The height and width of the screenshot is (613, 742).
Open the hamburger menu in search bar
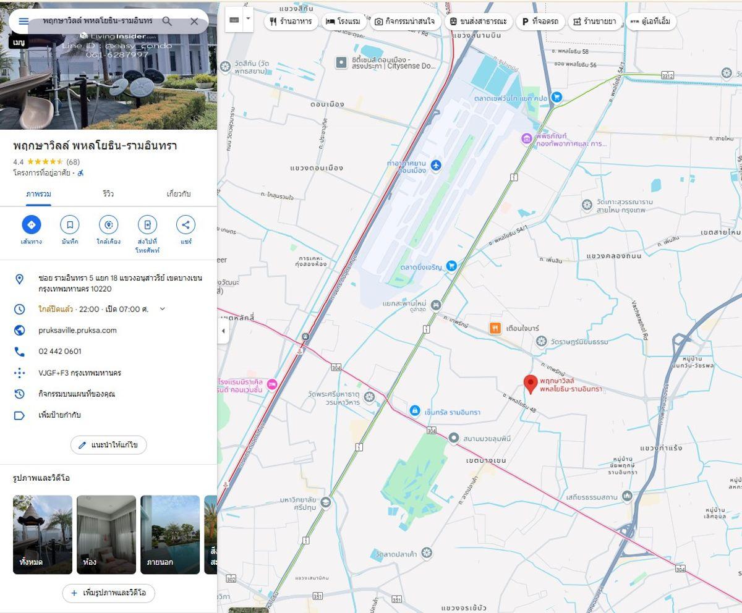tap(23, 22)
